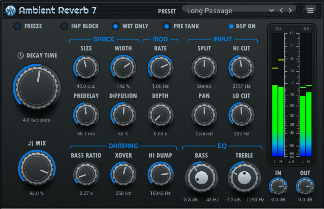Click the EQ Treble dual knob
324x209 pixels.
[x=244, y=177]
